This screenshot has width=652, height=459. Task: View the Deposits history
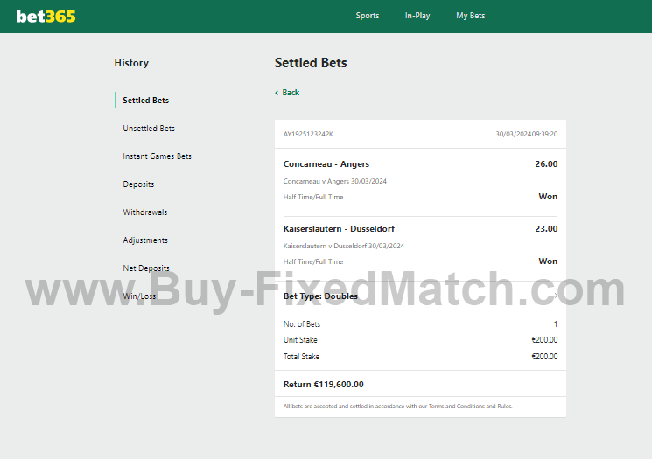pyautogui.click(x=138, y=184)
